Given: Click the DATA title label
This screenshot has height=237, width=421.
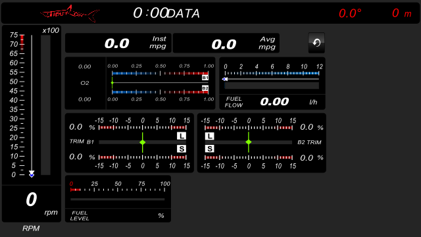Looking at the screenshot, I should 183,14.
